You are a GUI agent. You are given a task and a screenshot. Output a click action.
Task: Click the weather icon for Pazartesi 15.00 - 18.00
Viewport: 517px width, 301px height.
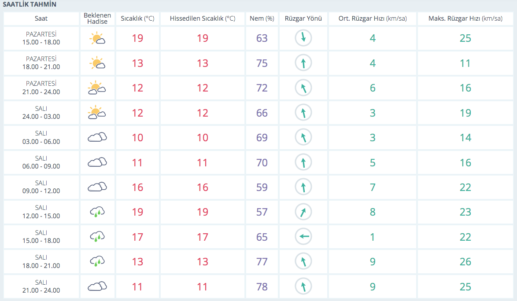click(x=97, y=38)
